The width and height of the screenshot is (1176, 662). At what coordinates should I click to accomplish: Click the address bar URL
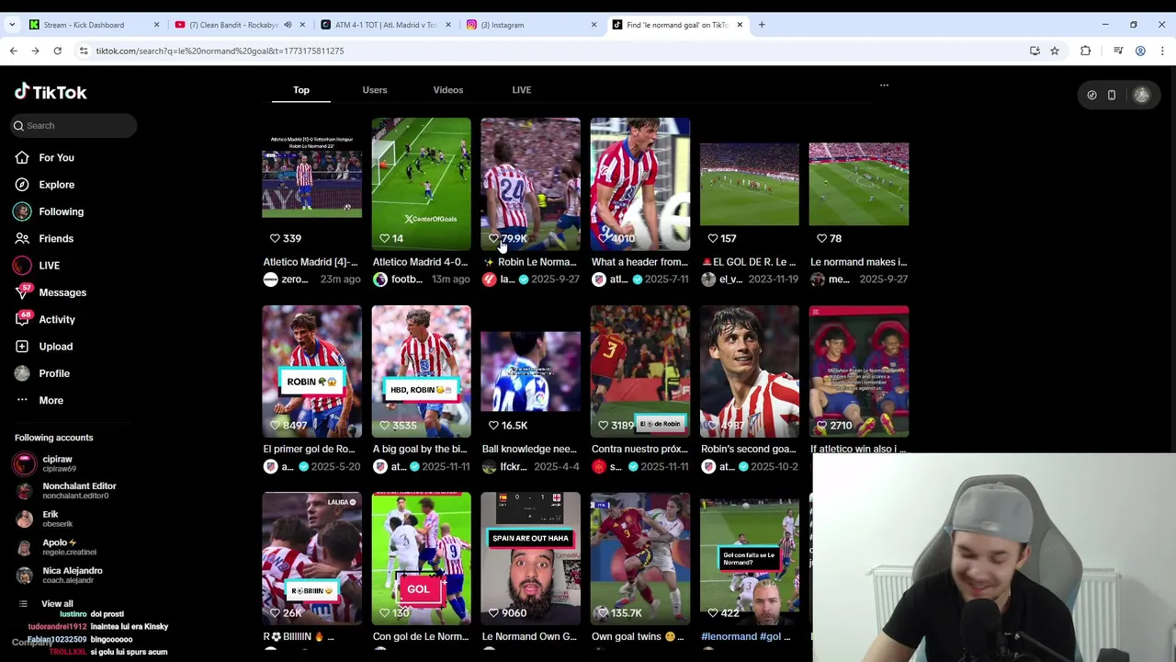tap(220, 51)
